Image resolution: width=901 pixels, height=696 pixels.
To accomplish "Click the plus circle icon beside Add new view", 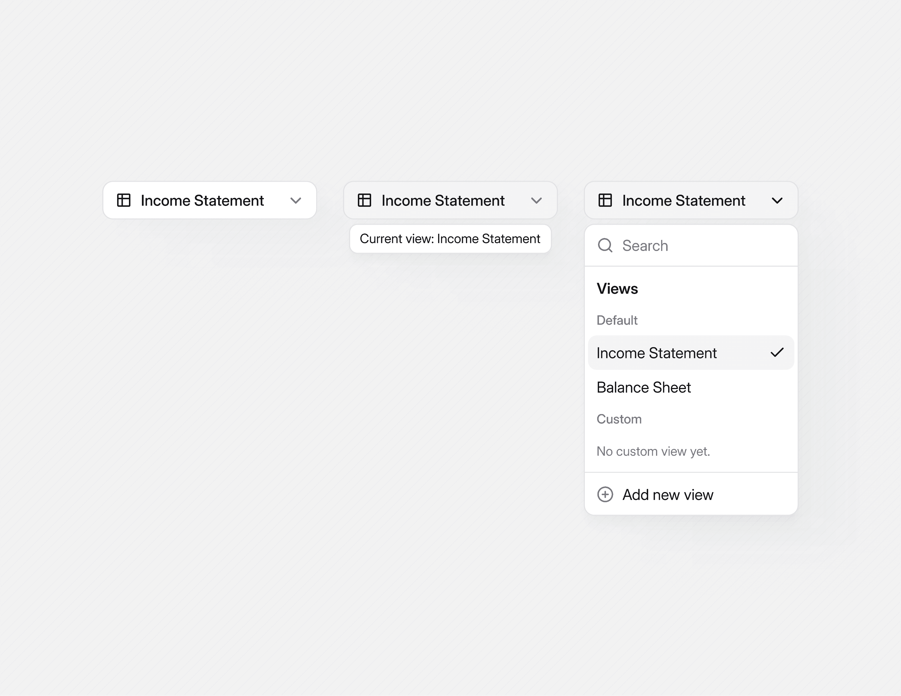I will click(605, 495).
